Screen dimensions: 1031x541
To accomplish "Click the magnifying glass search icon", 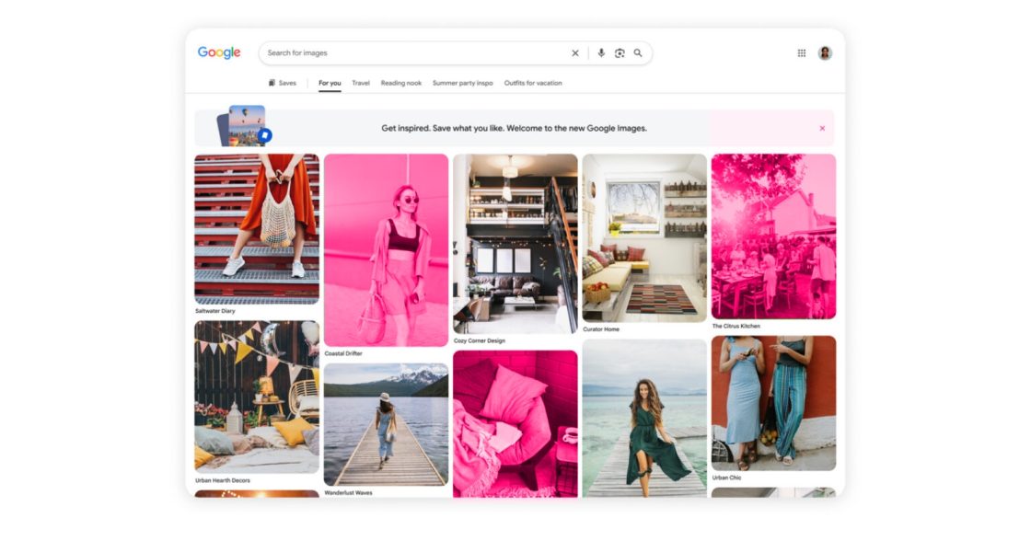I will (638, 53).
